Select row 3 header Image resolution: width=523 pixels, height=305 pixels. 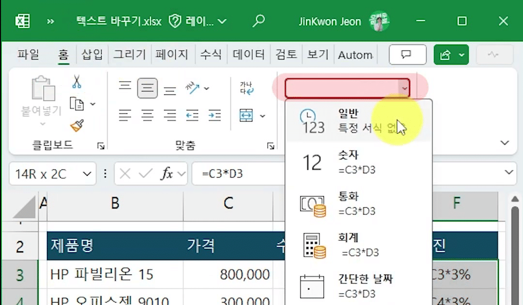point(20,275)
